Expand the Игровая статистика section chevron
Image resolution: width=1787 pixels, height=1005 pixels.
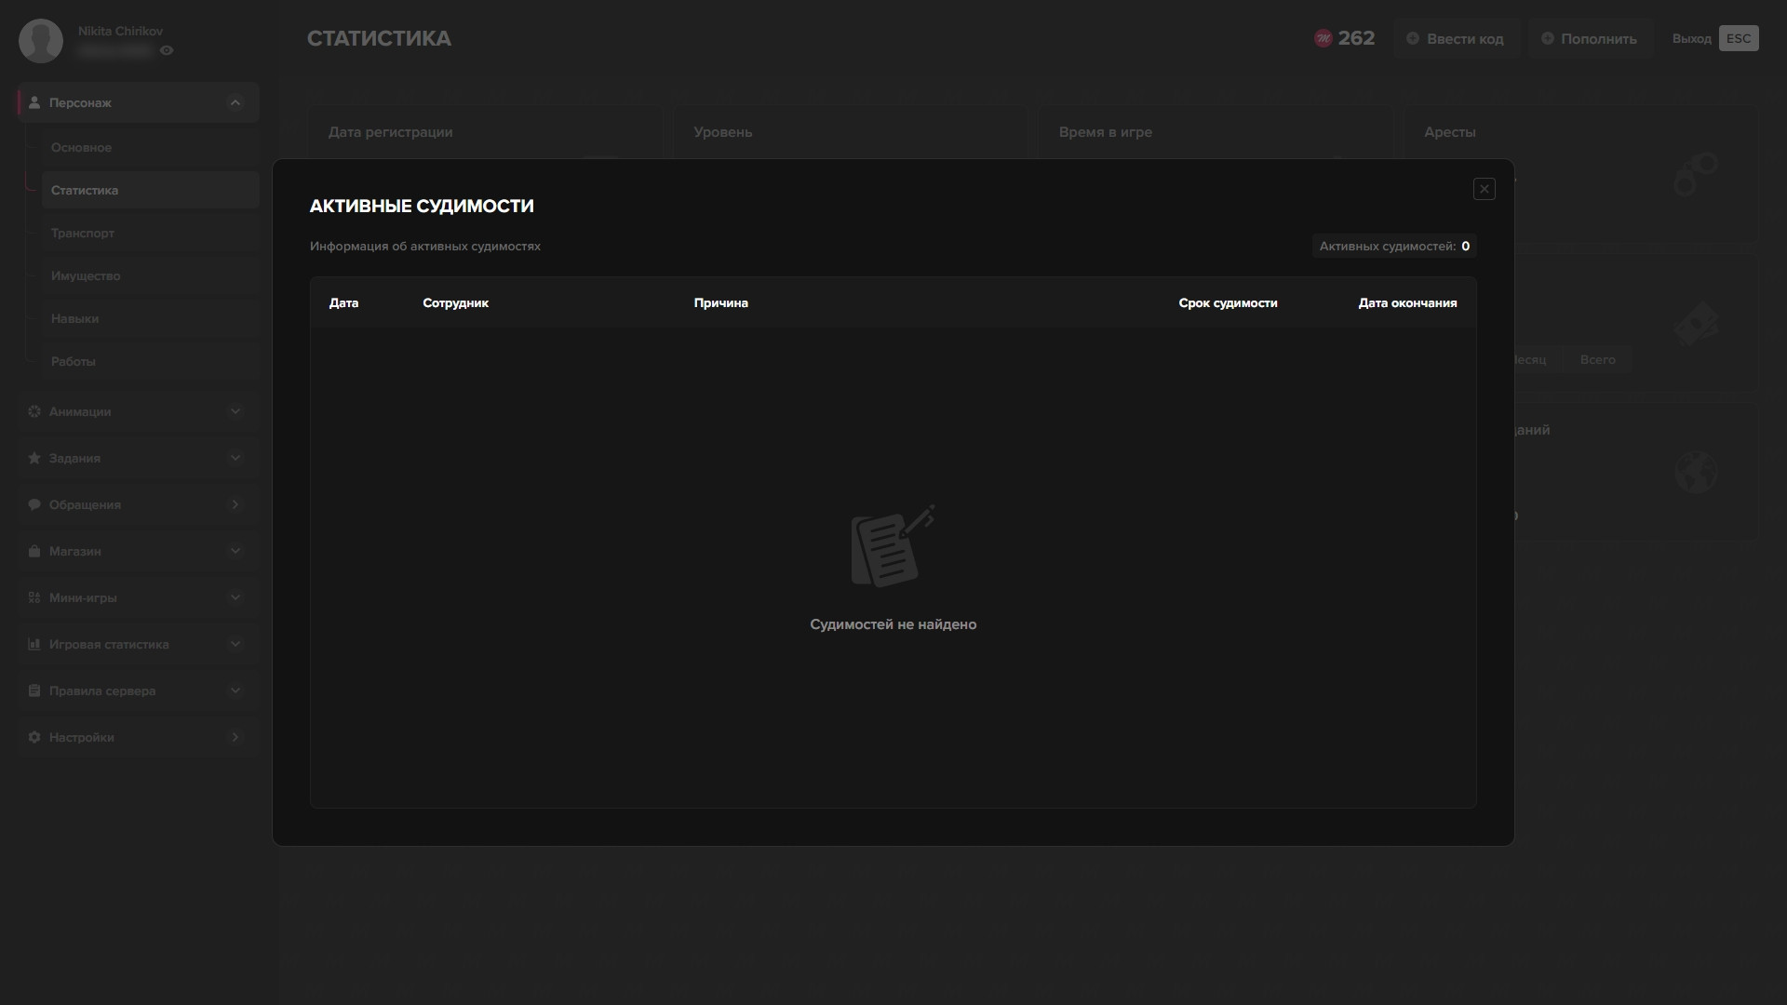pyautogui.click(x=235, y=644)
